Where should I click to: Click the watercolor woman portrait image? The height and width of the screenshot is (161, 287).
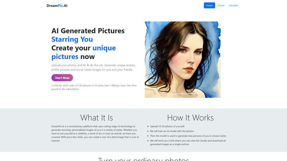pyautogui.click(x=183, y=59)
